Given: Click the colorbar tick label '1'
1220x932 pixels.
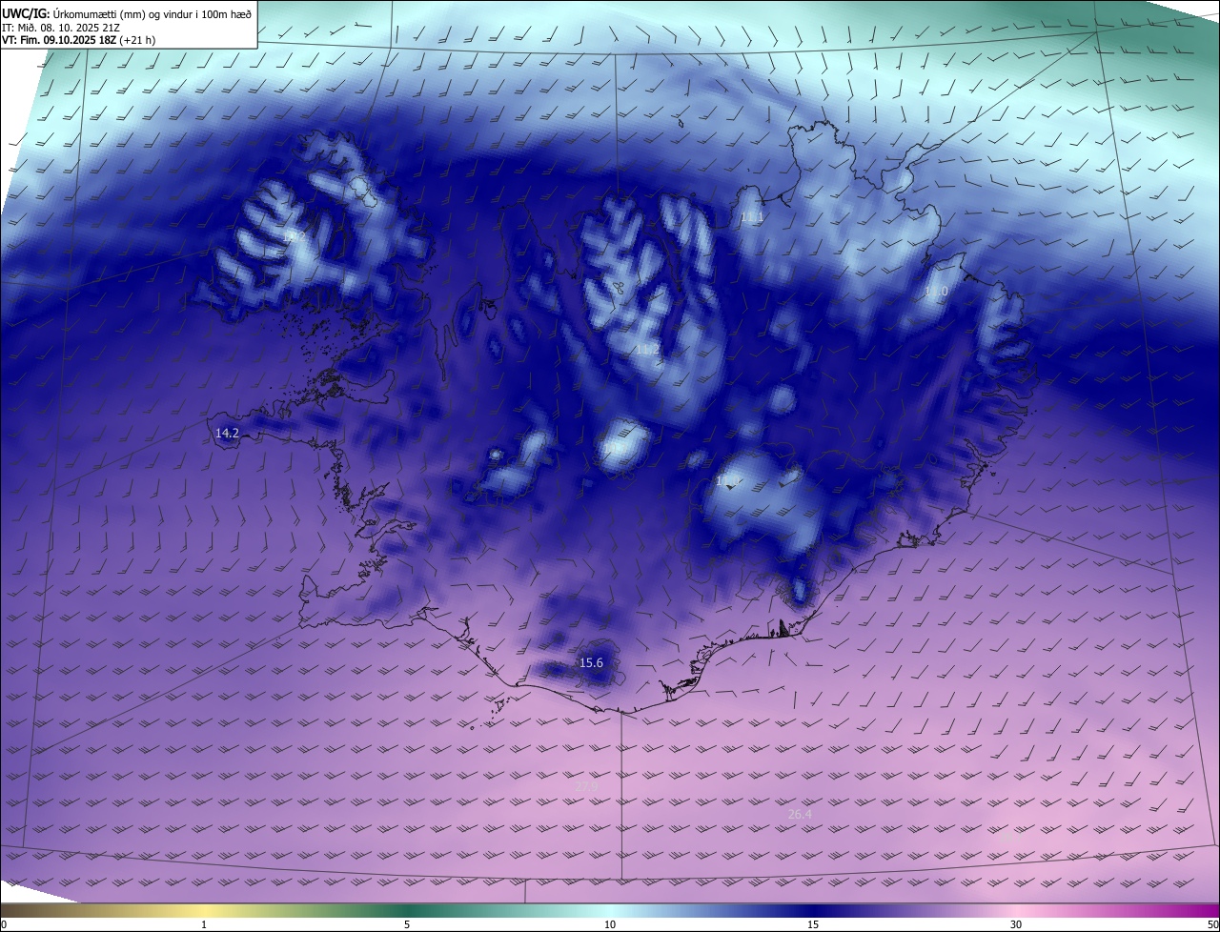Looking at the screenshot, I should pyautogui.click(x=204, y=924).
